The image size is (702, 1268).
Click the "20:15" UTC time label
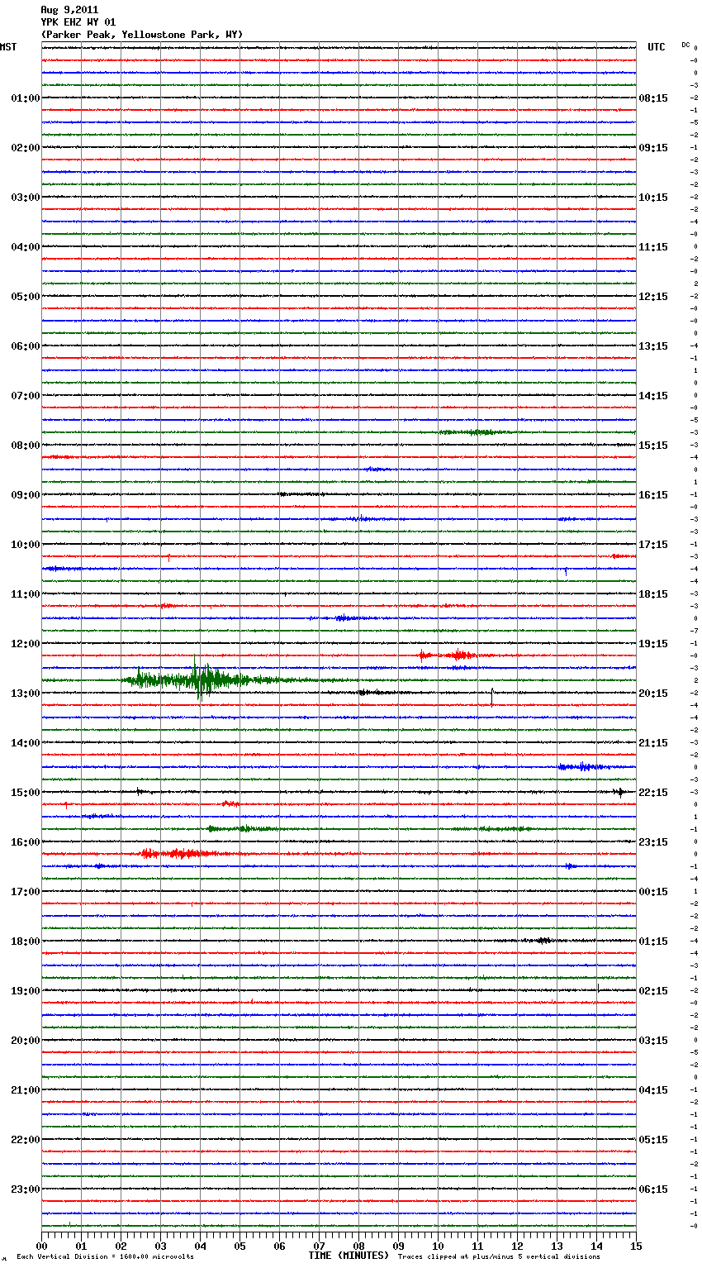[653, 694]
